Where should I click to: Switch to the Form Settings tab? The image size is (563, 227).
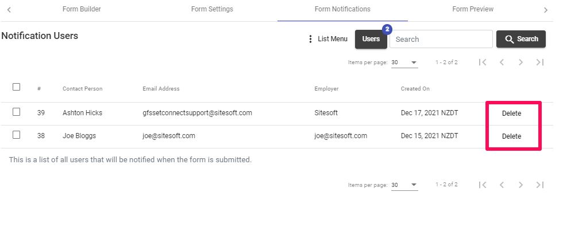pyautogui.click(x=212, y=9)
